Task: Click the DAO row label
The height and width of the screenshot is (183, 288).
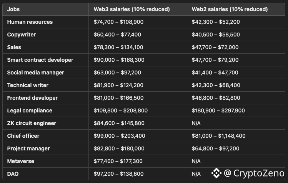Action: point(13,174)
